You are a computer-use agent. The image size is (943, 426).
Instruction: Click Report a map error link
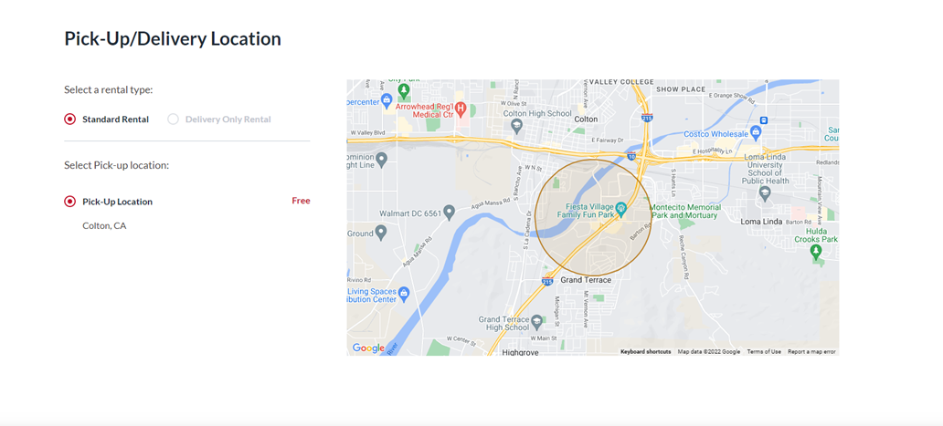click(x=811, y=351)
